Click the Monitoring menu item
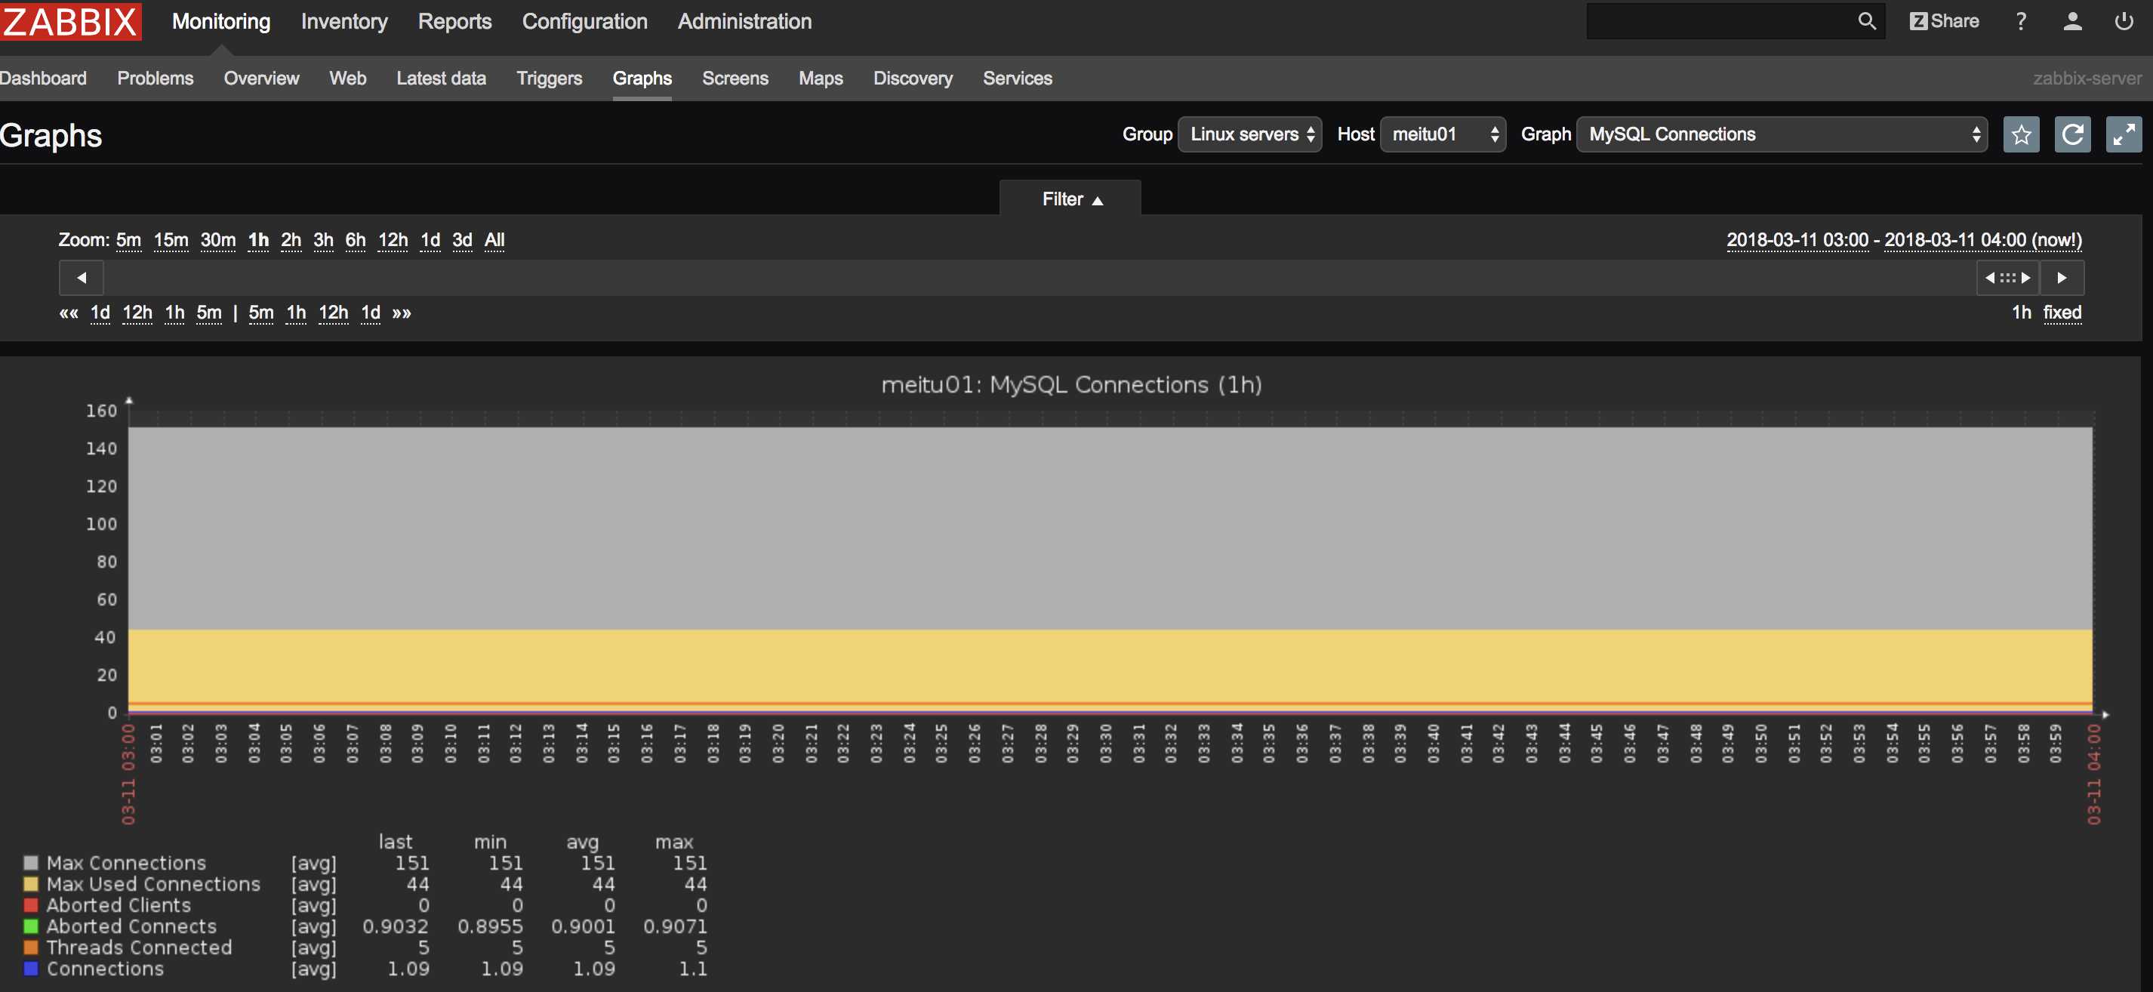 click(220, 22)
